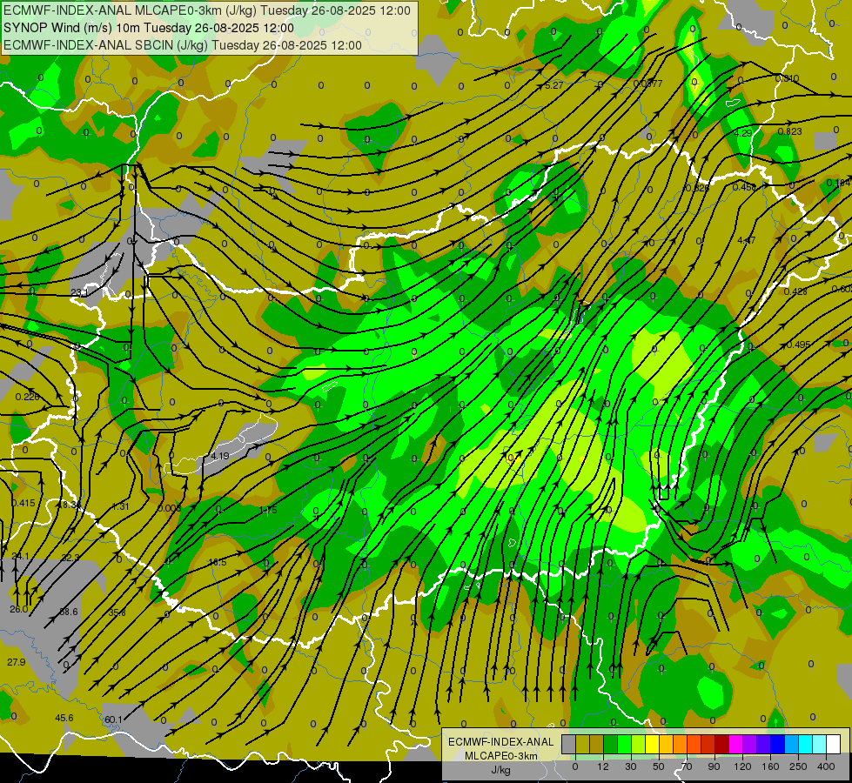Click the map value 24.1
Viewport: 852px width, 783px height.
[x=20, y=556]
